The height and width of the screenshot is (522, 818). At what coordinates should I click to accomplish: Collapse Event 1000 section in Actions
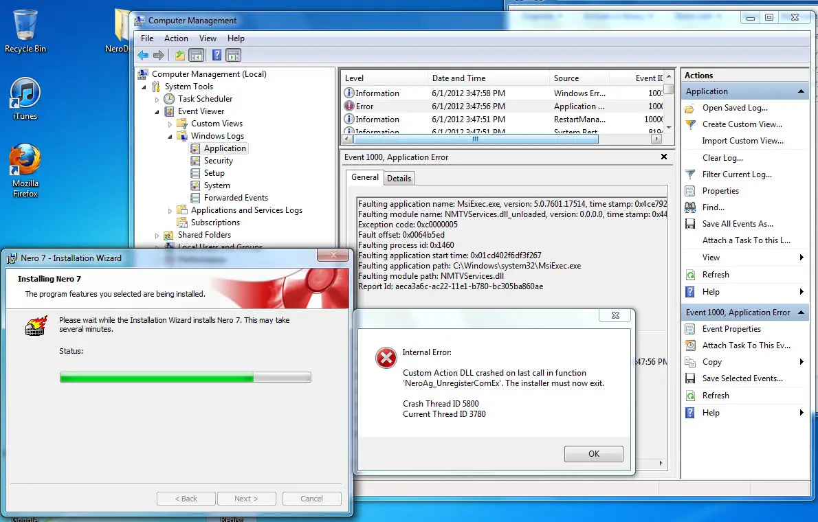801,313
